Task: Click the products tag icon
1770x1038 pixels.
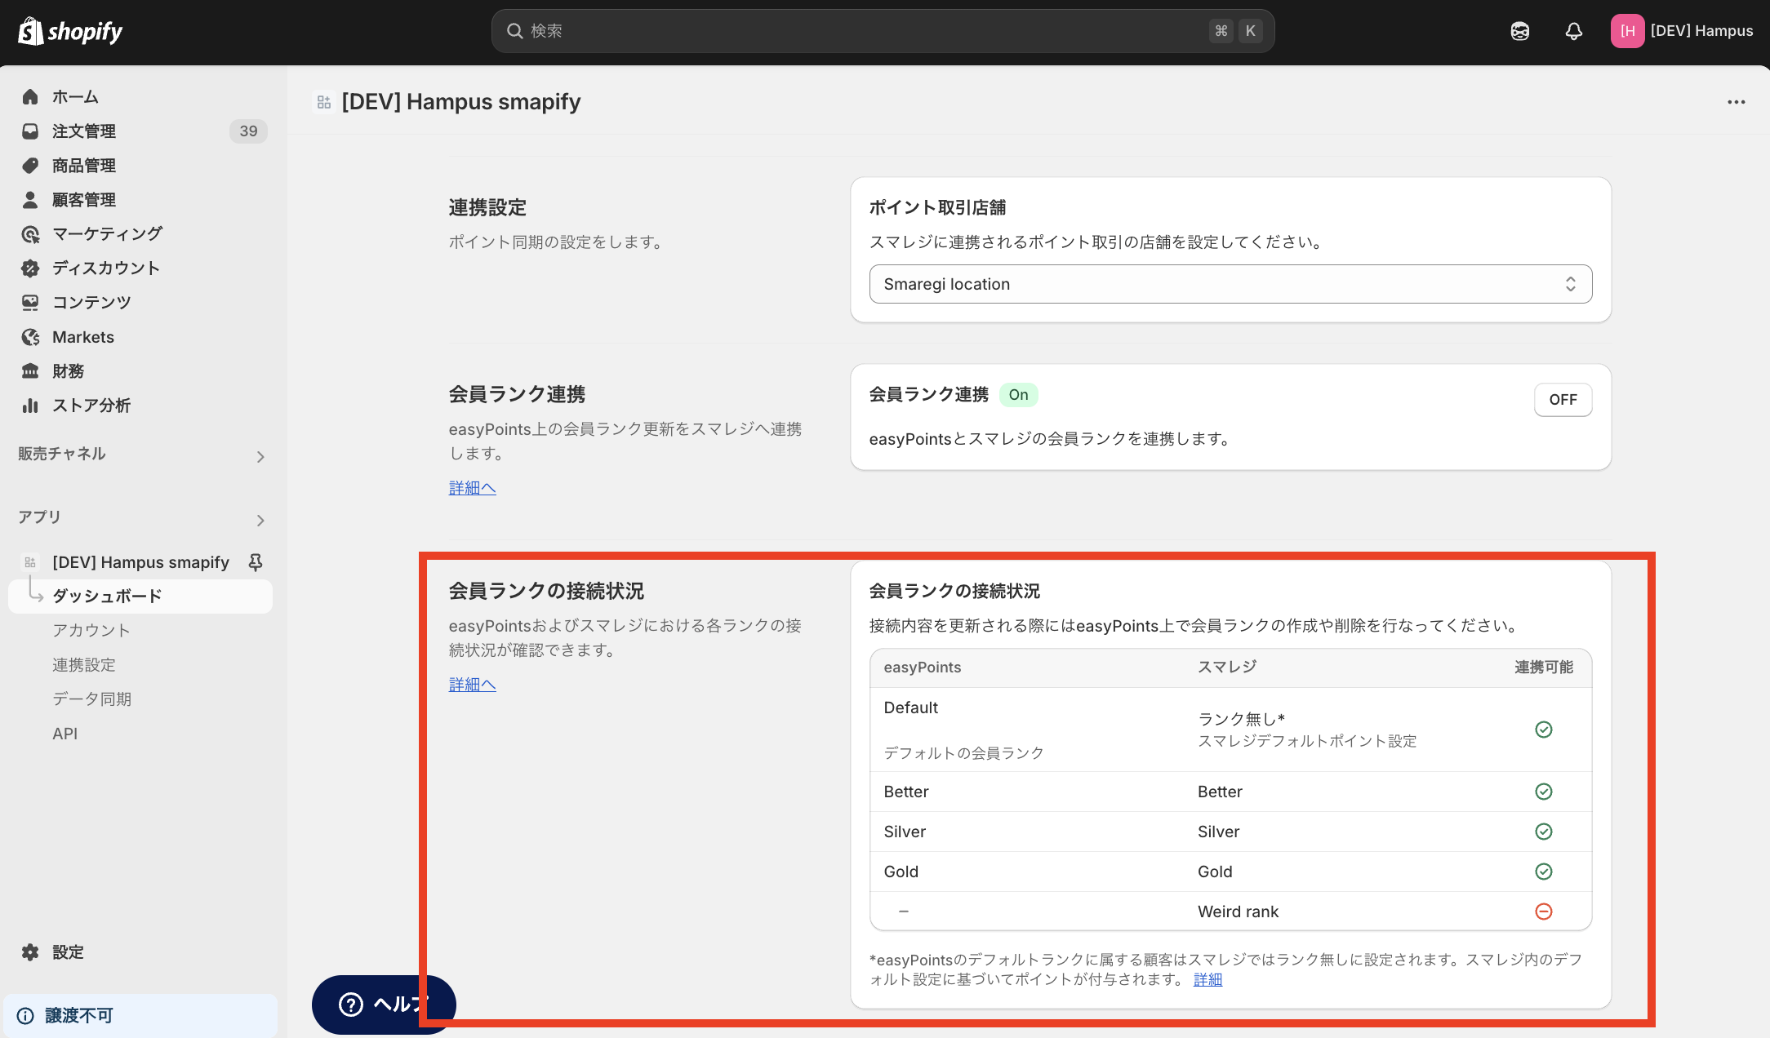Action: coord(30,166)
